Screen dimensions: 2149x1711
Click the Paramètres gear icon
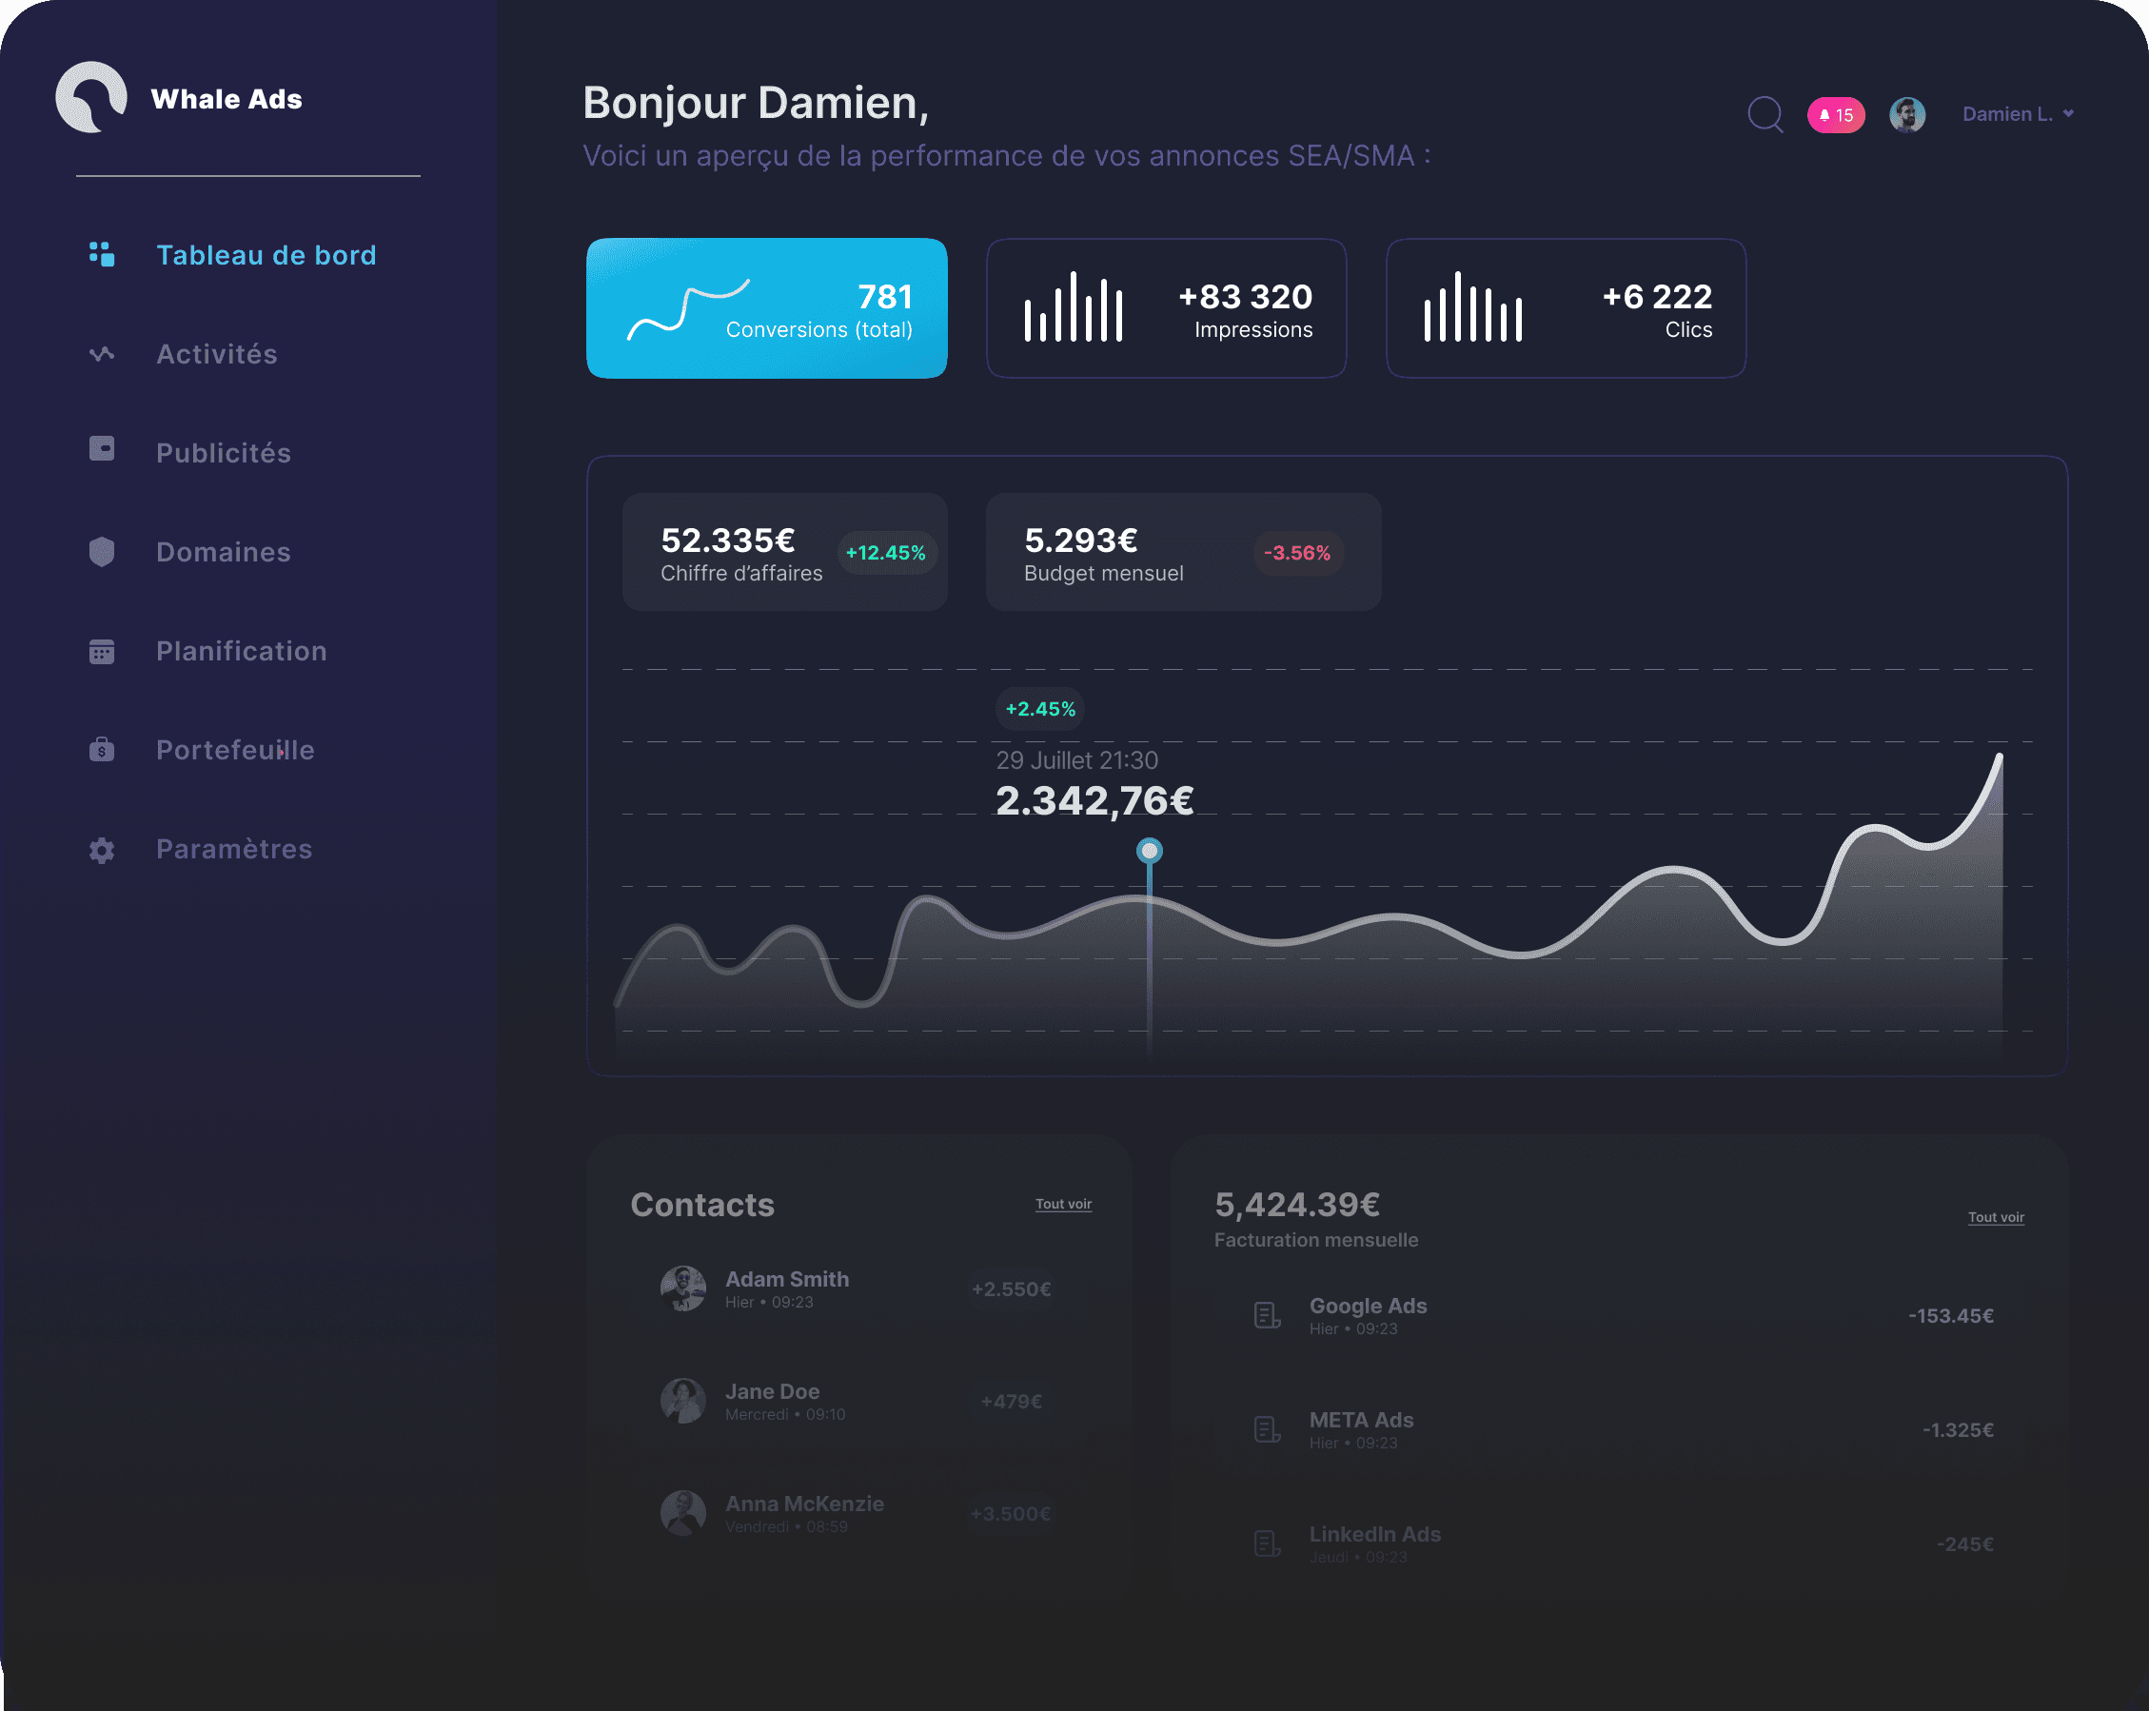(102, 850)
